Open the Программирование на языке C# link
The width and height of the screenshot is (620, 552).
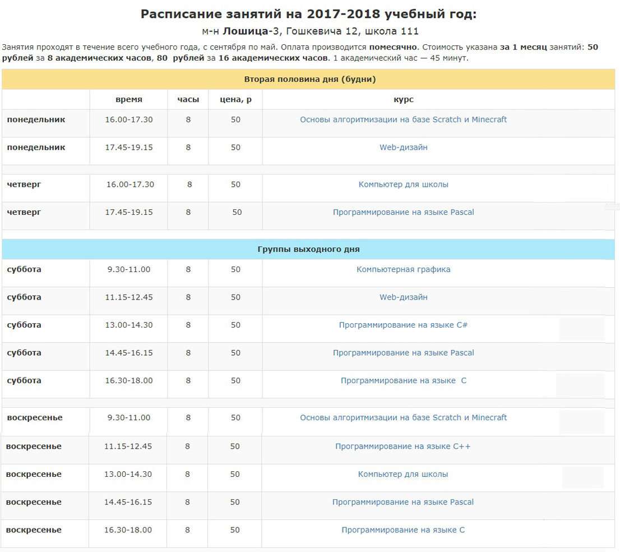(x=403, y=325)
